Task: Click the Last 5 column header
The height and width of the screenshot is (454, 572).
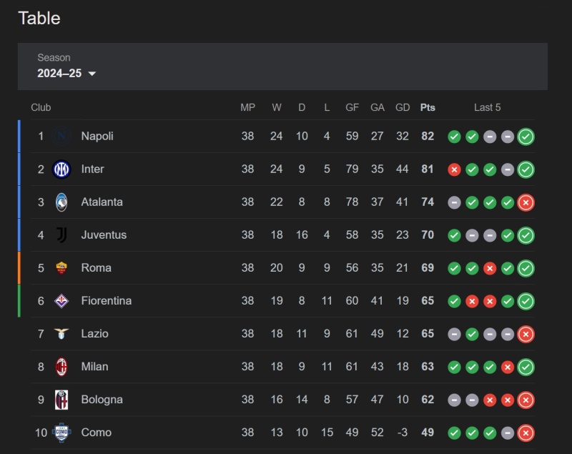Action: click(488, 107)
